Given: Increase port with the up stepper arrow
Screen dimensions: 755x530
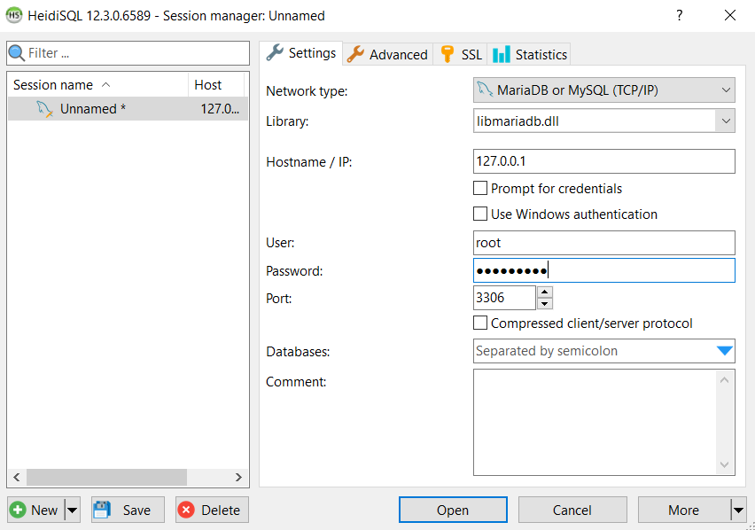Looking at the screenshot, I should point(545,292).
